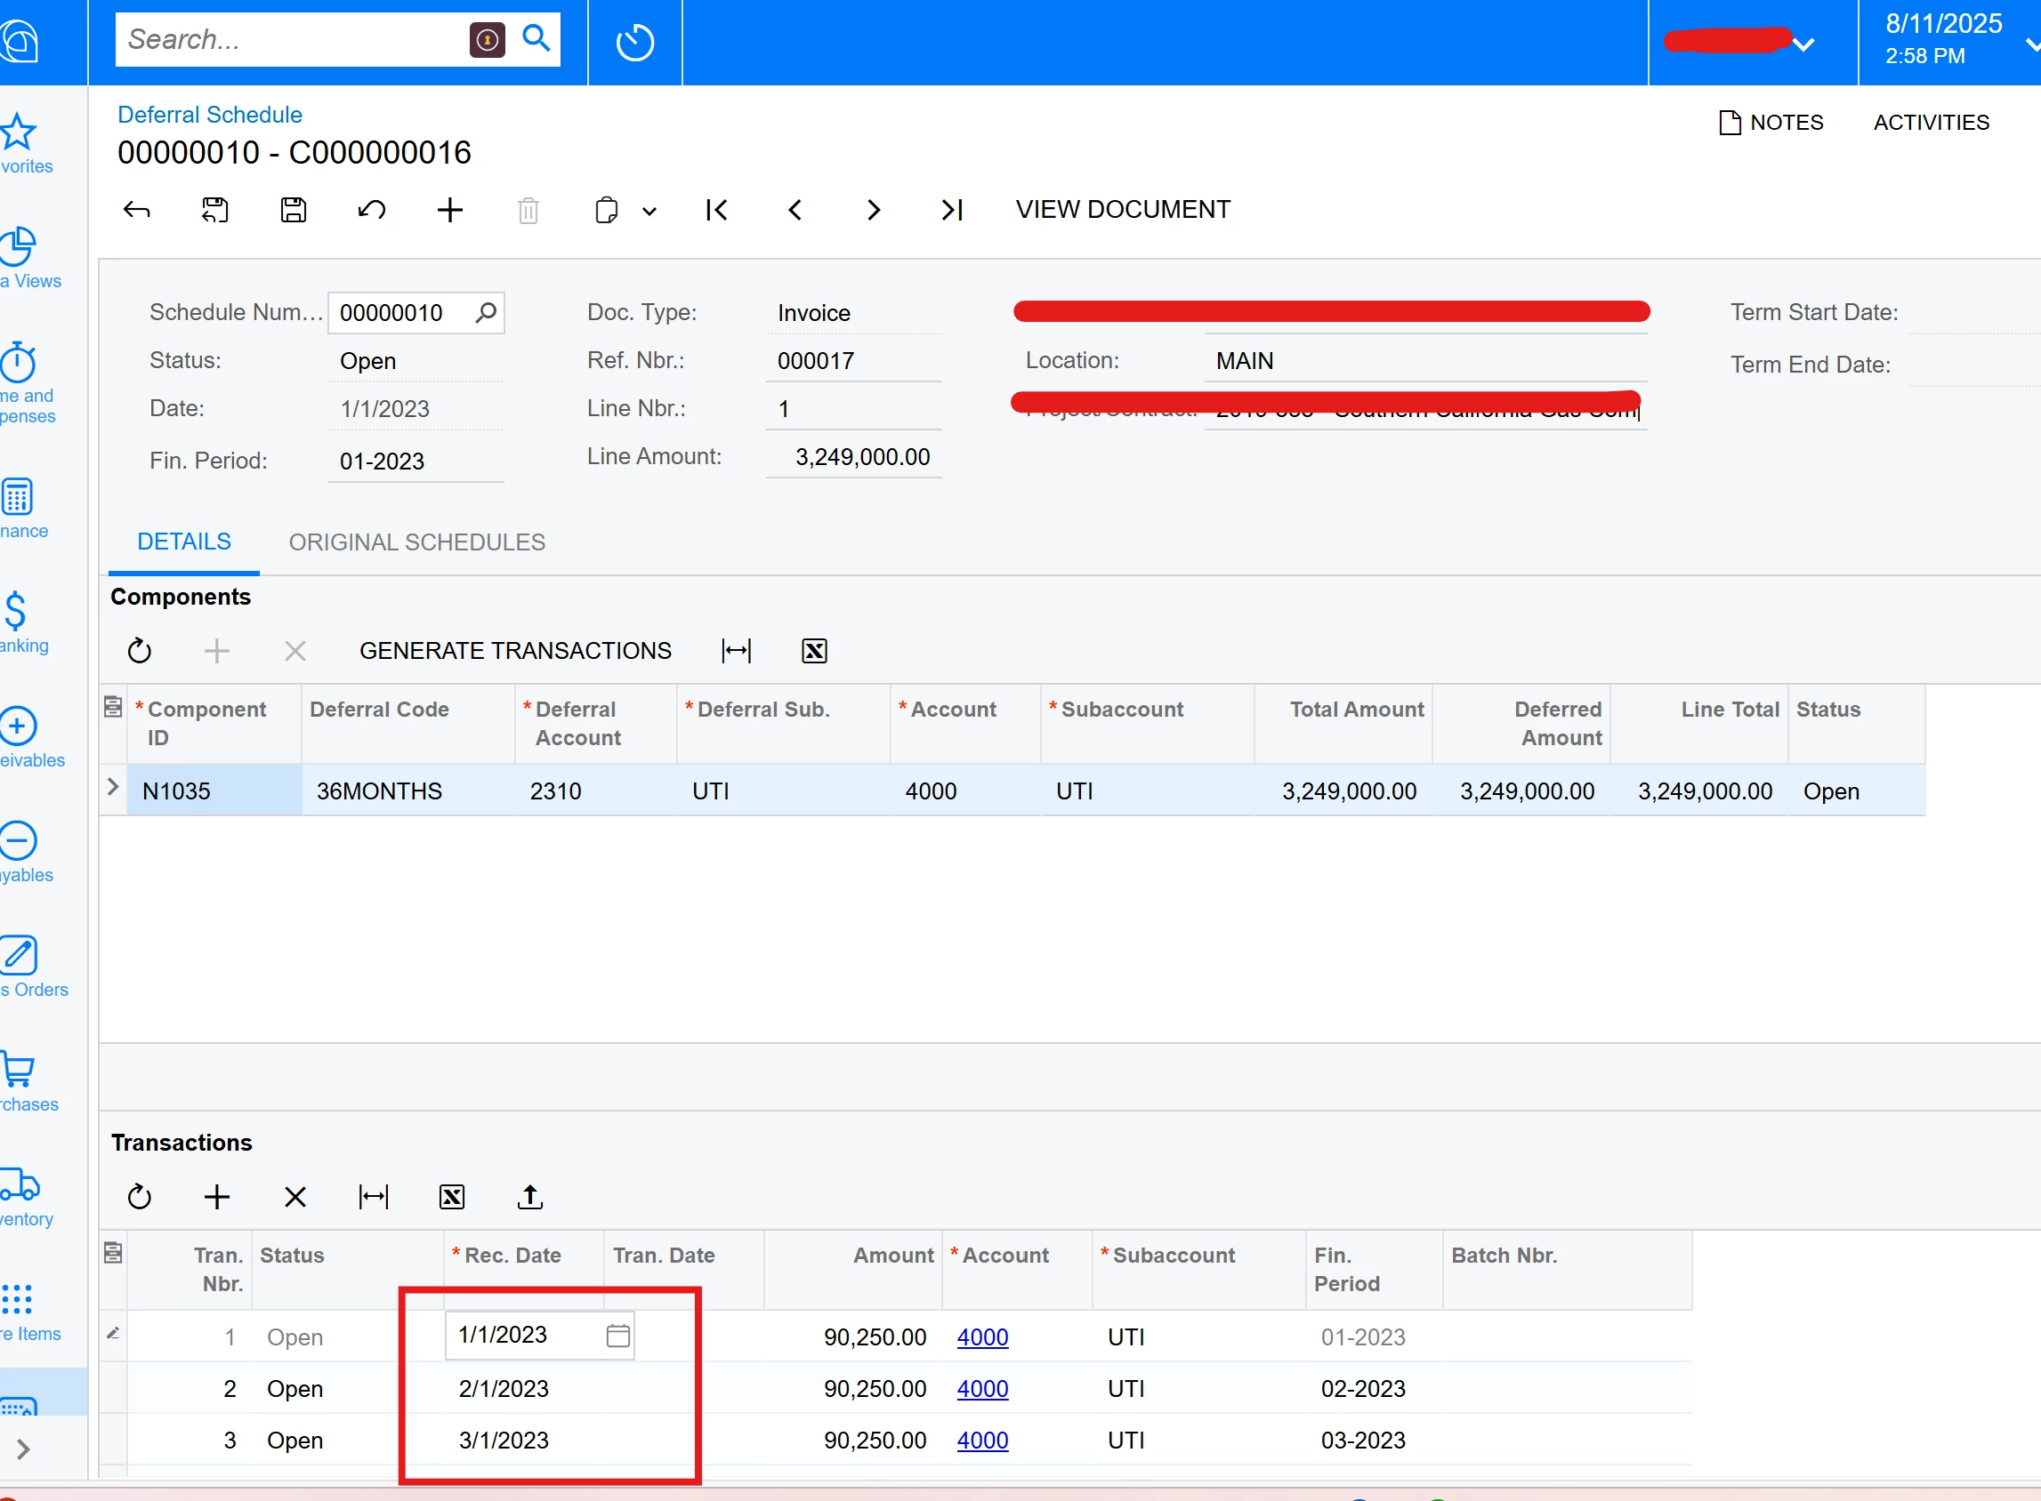Go to first record icon
The image size is (2041, 1501).
[716, 210]
